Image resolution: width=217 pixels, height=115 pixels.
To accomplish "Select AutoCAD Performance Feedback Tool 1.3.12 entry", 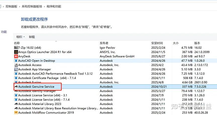I will pyautogui.click(x=55, y=74).
